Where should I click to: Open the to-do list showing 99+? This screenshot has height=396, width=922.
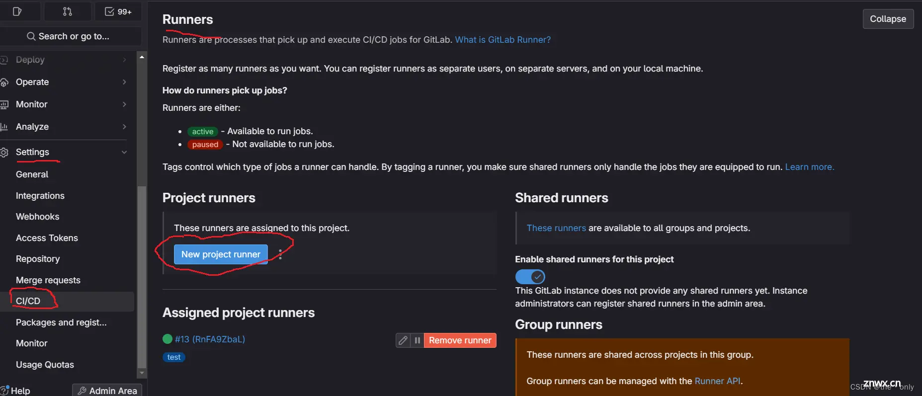118,11
